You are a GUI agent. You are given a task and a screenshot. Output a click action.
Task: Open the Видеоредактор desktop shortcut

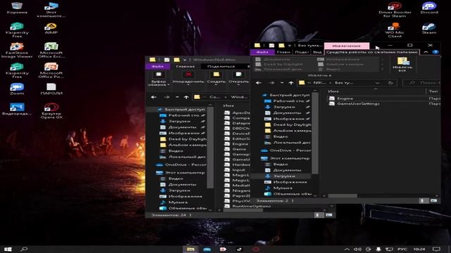click(17, 109)
